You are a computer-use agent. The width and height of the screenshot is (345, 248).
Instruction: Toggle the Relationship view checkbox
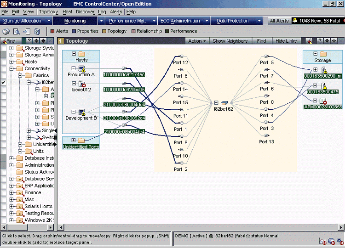(x=133, y=31)
